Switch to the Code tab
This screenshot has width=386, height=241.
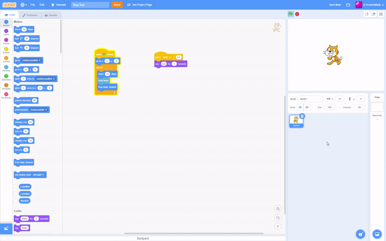(10, 15)
